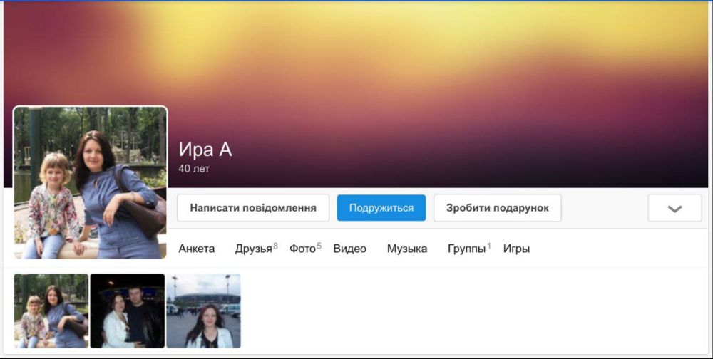Screen dimensions: 713x359
Task: Open the Музыка tab
Action: pos(407,249)
